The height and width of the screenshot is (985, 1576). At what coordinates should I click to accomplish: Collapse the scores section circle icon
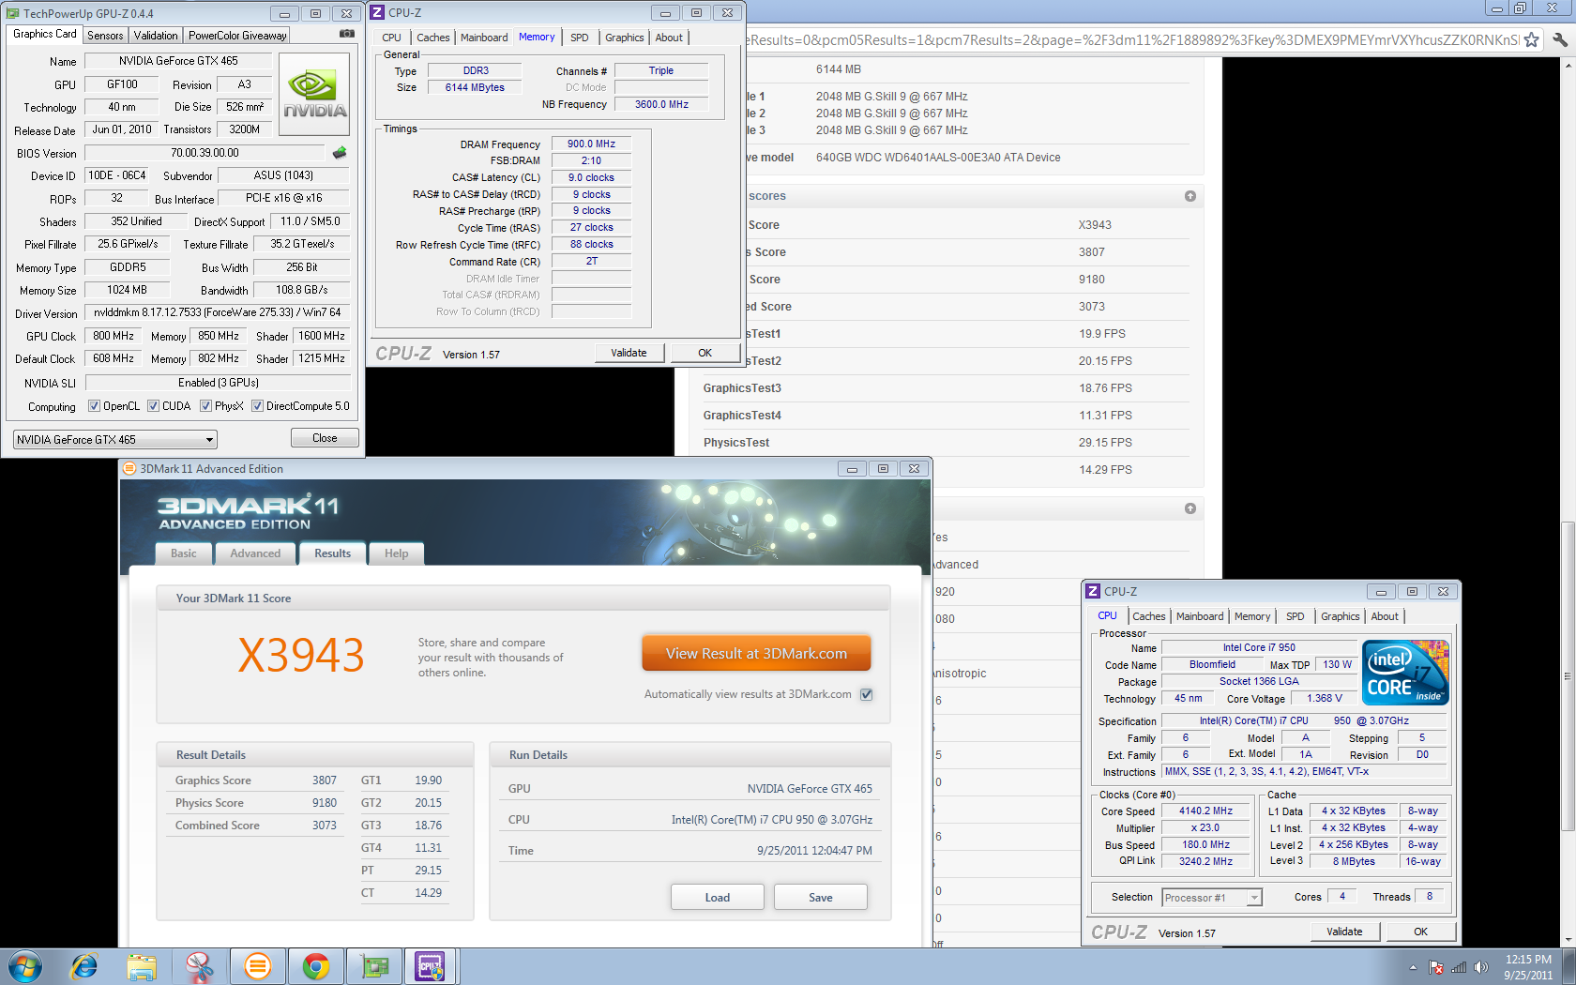(x=1190, y=196)
